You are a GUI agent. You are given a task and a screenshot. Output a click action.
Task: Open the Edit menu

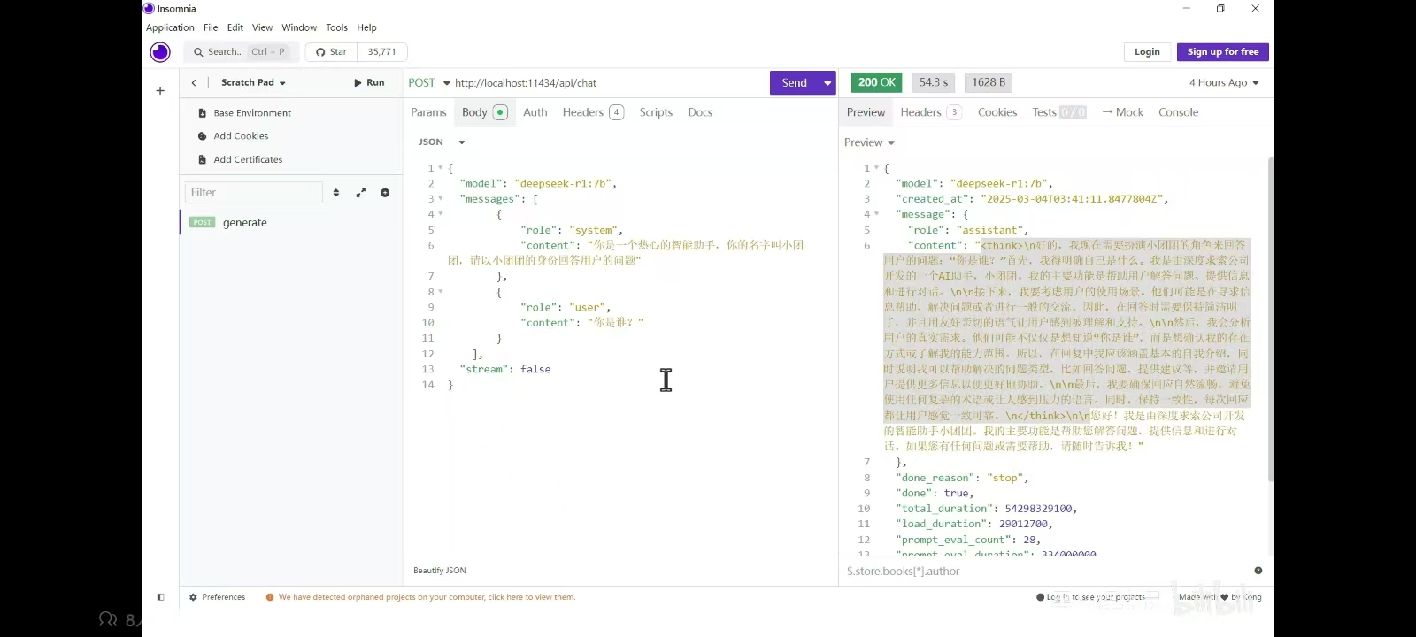[x=235, y=27]
